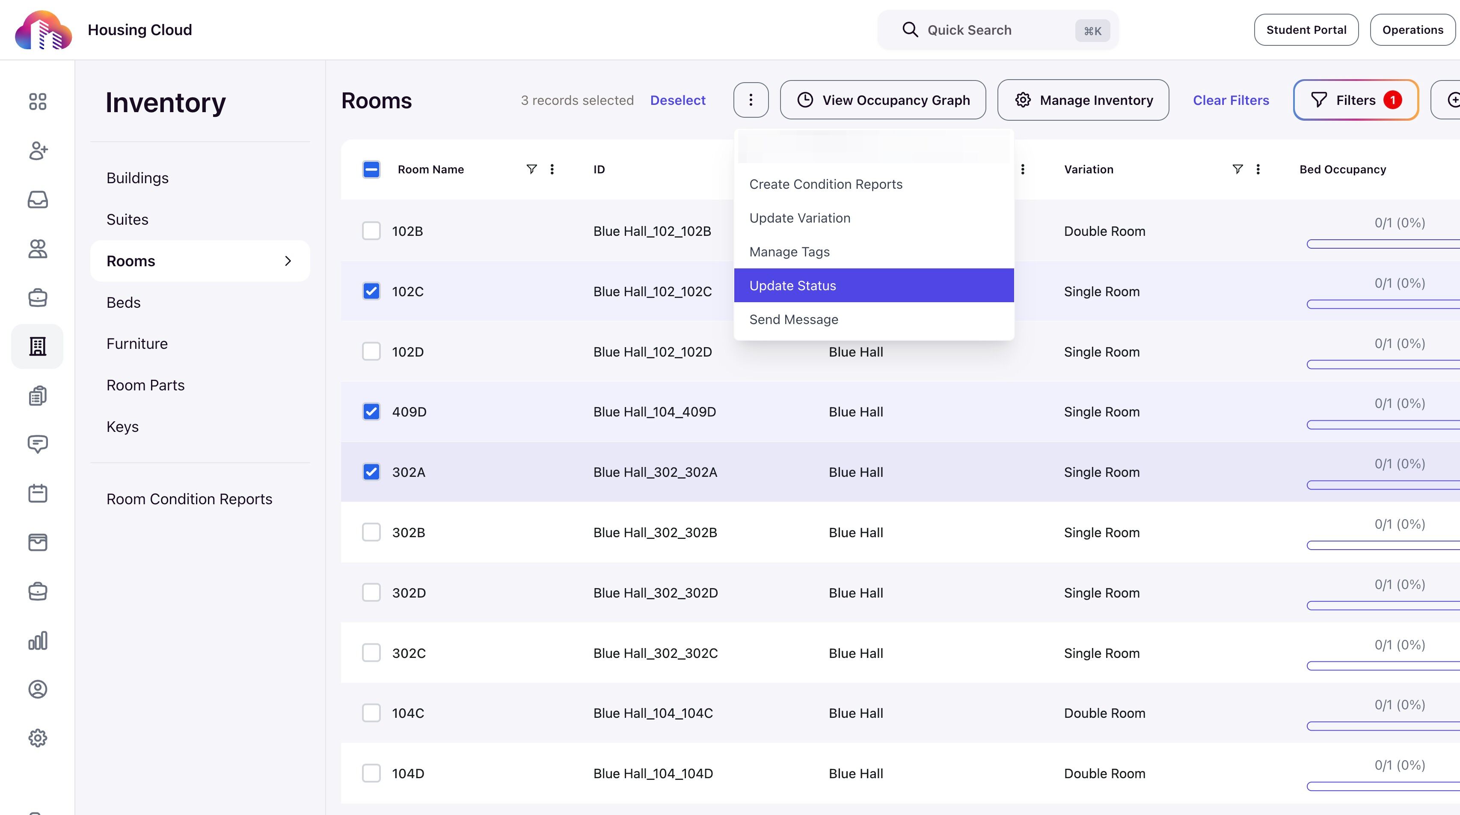Click the Room Name column filter icon
The height and width of the screenshot is (815, 1460).
(531, 169)
